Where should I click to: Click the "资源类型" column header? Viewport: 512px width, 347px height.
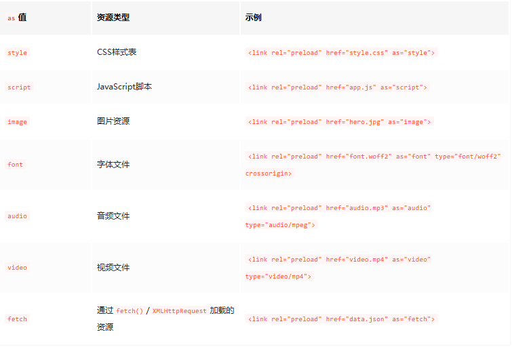click(x=113, y=18)
